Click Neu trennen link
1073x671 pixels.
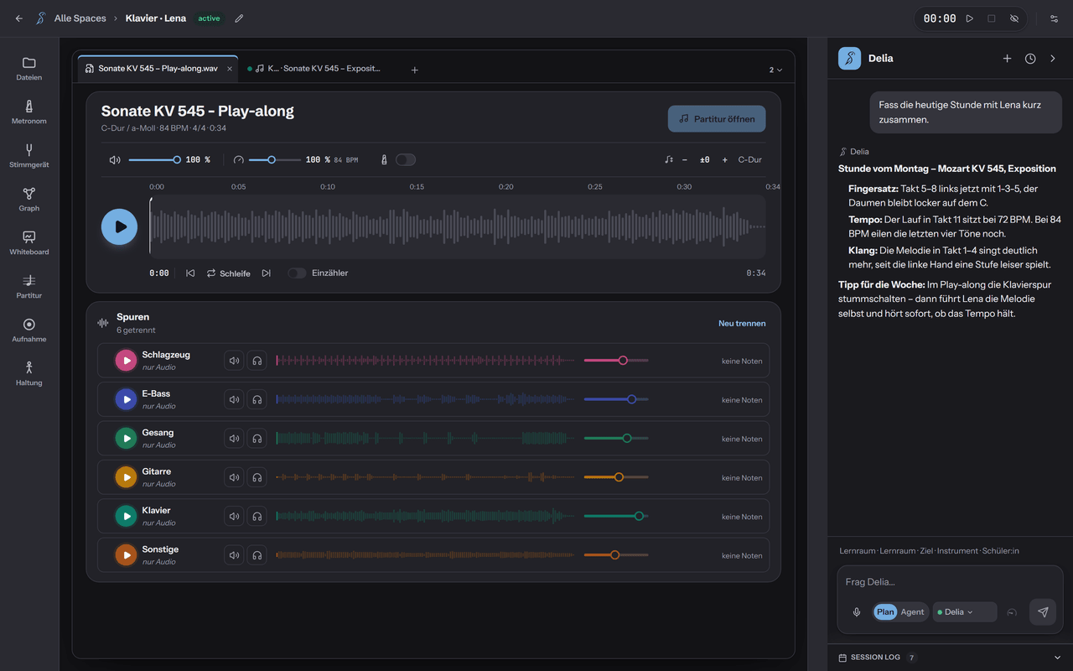[x=742, y=323]
